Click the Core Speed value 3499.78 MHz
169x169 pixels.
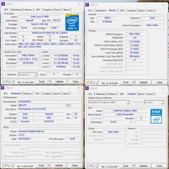click(x=28, y=55)
